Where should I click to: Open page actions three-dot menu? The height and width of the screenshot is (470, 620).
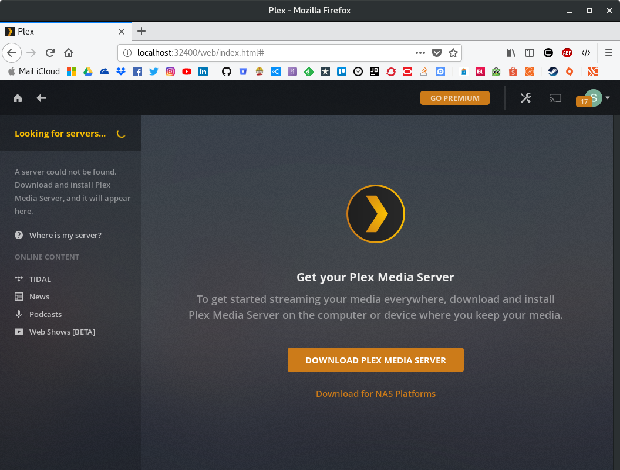[x=420, y=53]
